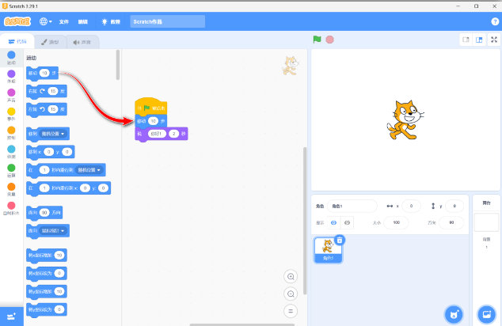502x326 pixels.
Task: Enter fullscreen stage mode
Action: [x=494, y=40]
